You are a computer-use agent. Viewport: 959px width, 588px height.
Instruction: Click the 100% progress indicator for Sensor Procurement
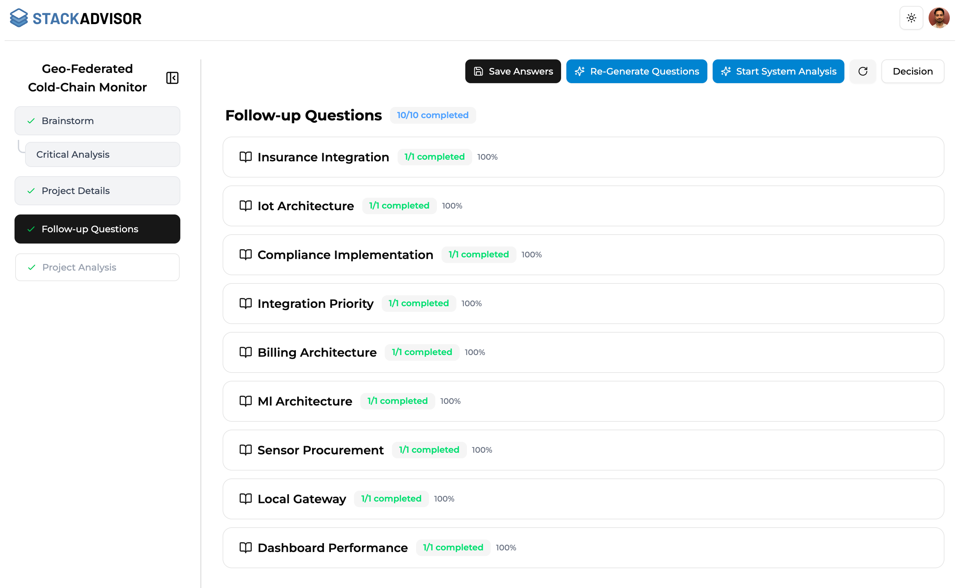coord(482,450)
